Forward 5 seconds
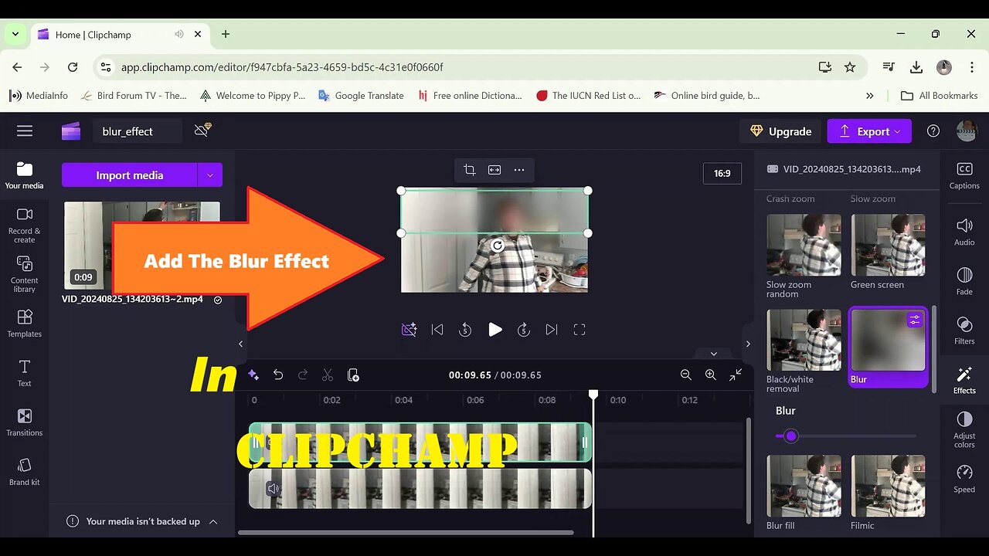 pos(524,330)
